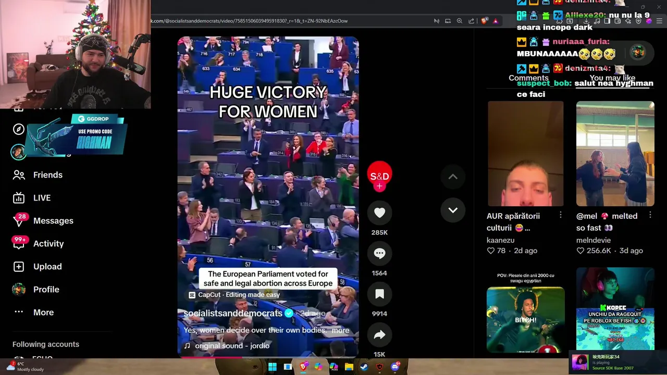Save video using the bookmark icon
This screenshot has height=375, width=667.
tap(379, 294)
